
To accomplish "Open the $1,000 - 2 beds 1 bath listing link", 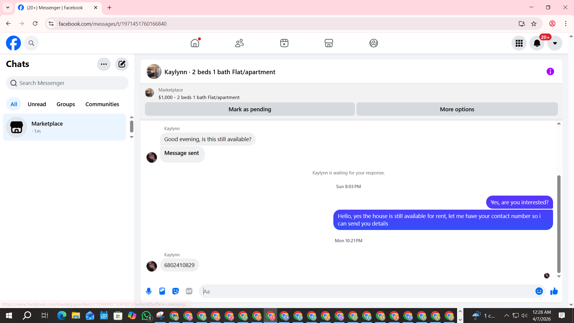I will [199, 97].
